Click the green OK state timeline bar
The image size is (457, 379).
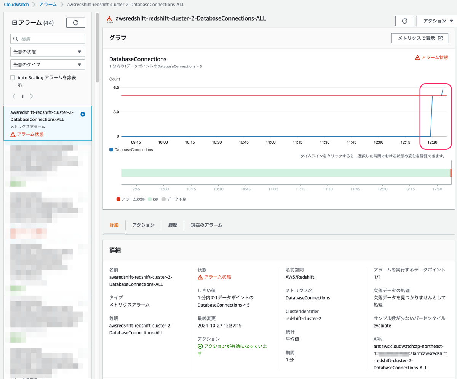[286, 173]
